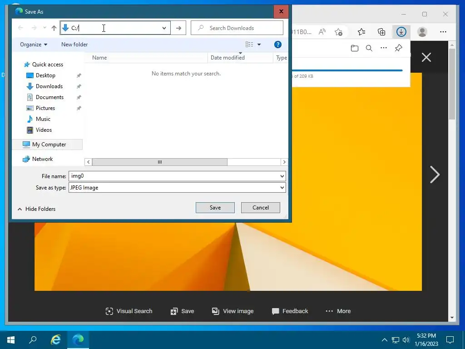Close the image viewer with X
465x349 pixels.
click(x=426, y=57)
